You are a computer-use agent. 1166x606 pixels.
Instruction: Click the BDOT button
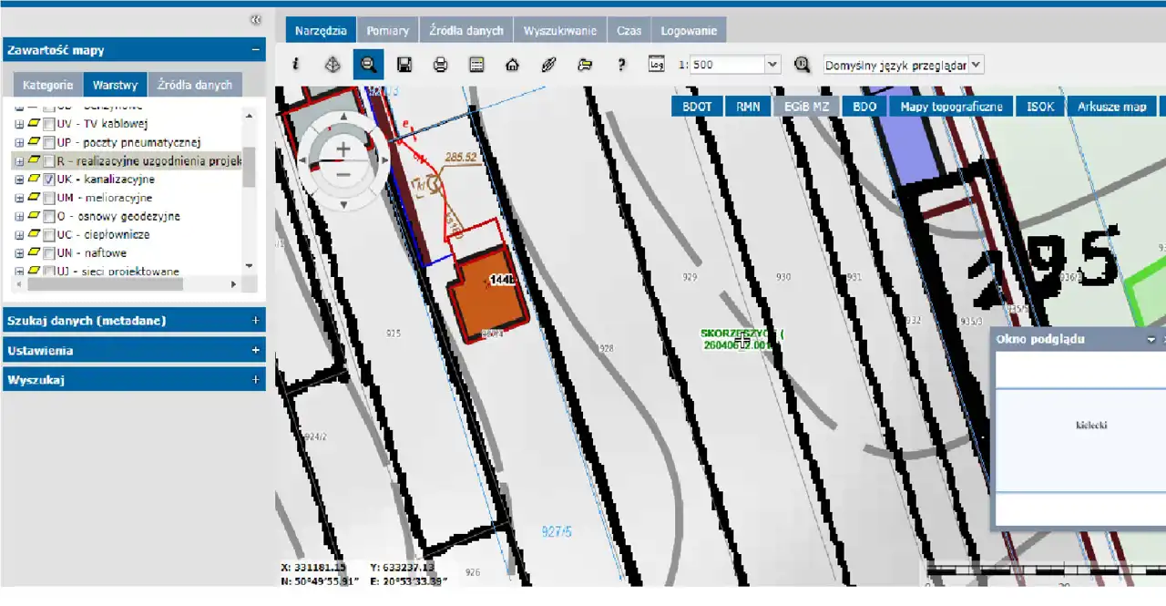pyautogui.click(x=697, y=107)
